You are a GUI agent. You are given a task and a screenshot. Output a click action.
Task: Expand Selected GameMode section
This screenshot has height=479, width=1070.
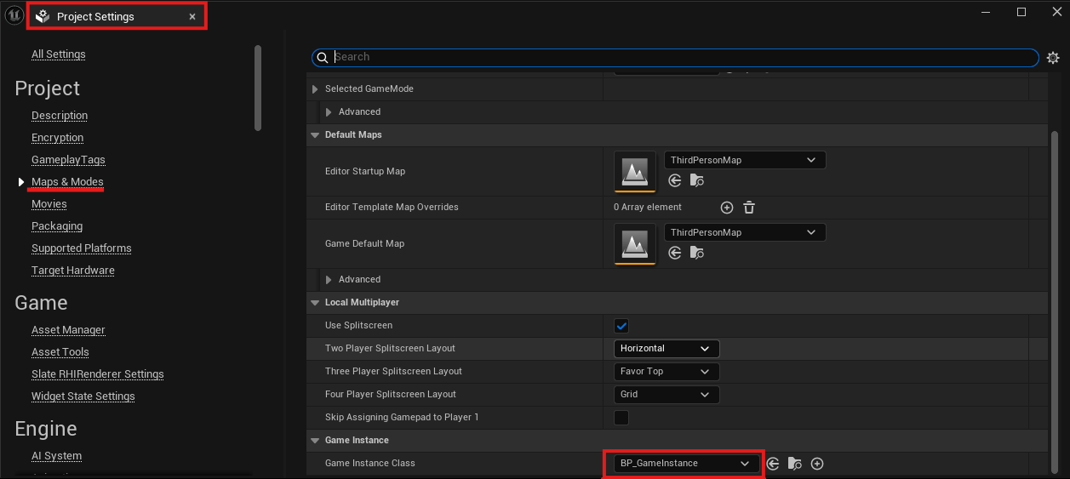pos(315,89)
